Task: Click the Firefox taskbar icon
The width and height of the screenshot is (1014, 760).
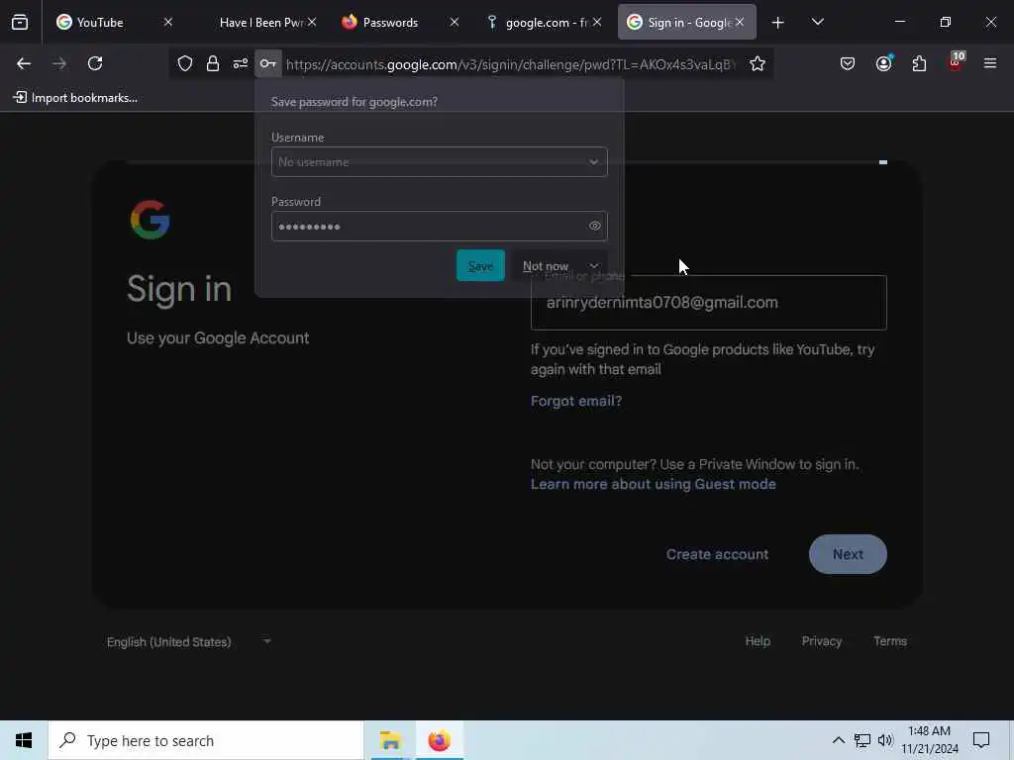Action: [439, 740]
